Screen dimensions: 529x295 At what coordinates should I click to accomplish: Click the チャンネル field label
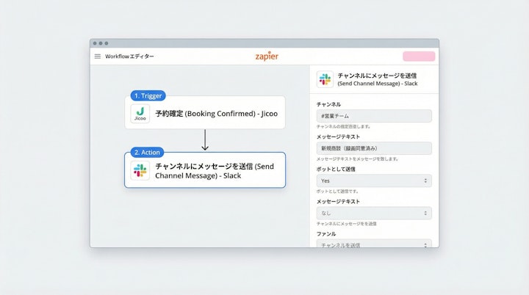[328, 104]
